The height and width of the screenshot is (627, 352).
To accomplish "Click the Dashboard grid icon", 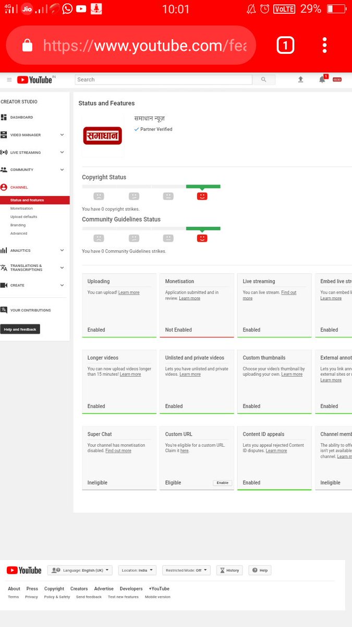I will coord(4,117).
